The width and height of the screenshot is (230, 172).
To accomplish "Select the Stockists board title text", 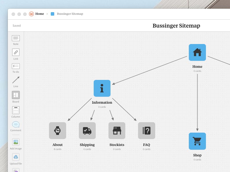I will click(x=117, y=145).
